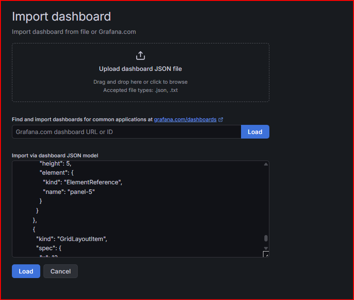Click the textarea resize handle at corner
Screen dimensions: 354x300
pyautogui.click(x=266, y=254)
